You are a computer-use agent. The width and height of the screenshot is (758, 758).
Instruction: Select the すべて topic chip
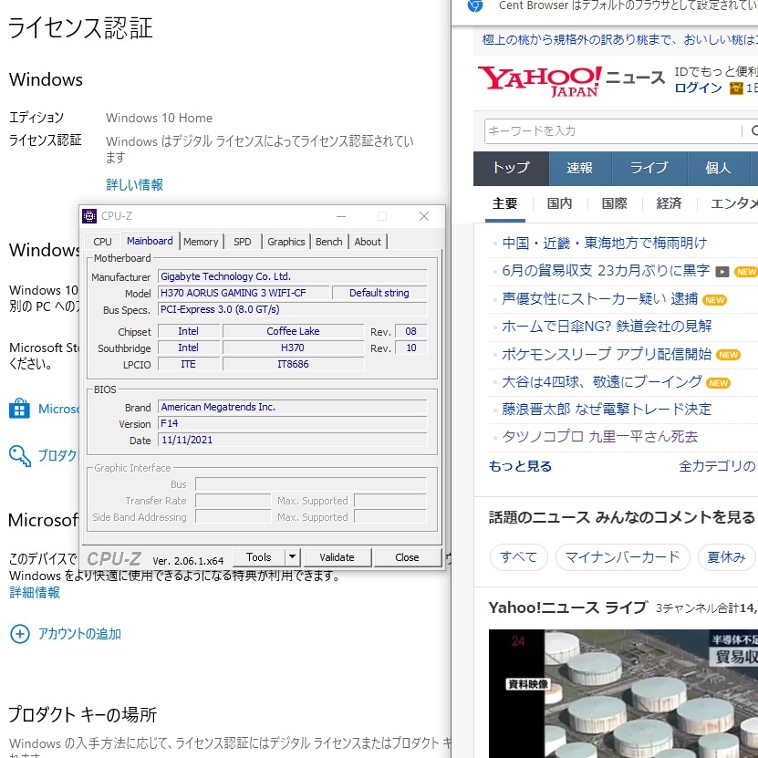click(519, 557)
